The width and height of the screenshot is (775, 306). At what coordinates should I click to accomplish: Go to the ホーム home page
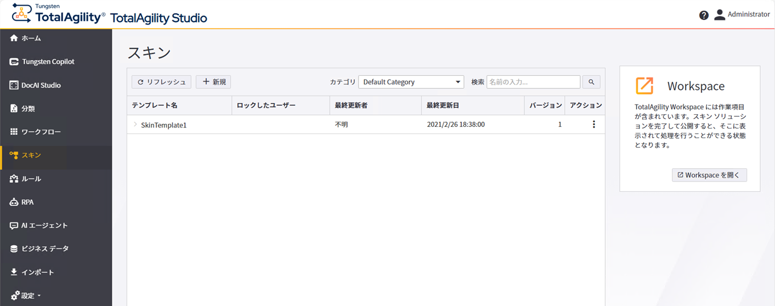(x=31, y=38)
